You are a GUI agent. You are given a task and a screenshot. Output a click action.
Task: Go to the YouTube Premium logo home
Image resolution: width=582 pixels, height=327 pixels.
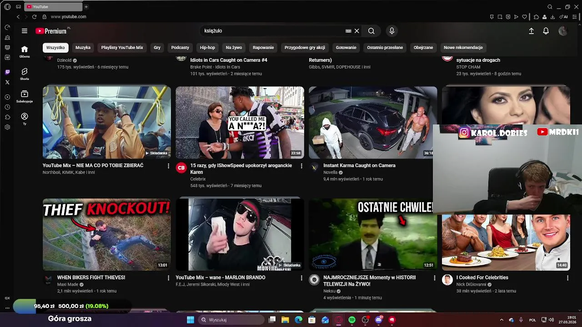(51, 31)
